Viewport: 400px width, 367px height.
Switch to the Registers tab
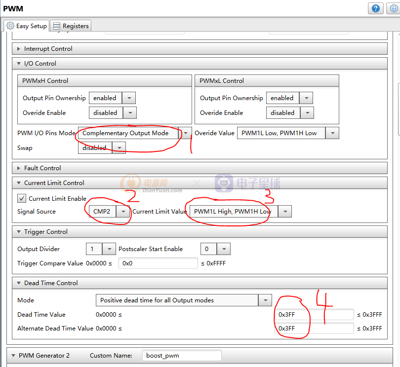[x=71, y=26]
